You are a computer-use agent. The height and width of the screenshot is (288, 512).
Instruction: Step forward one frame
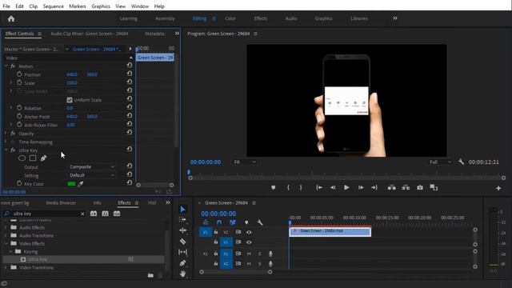[x=361, y=187]
